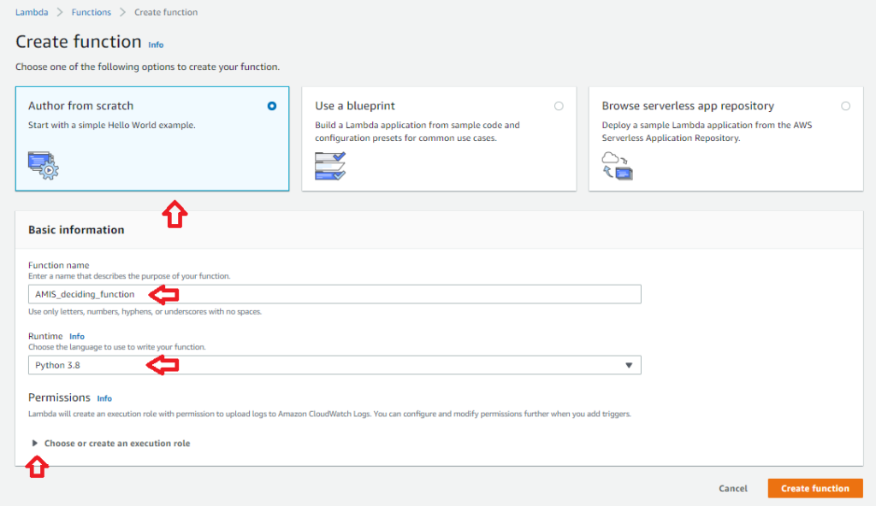This screenshot has height=506, width=876.
Task: Select the Author from scratch radio button
Action: pyautogui.click(x=272, y=106)
